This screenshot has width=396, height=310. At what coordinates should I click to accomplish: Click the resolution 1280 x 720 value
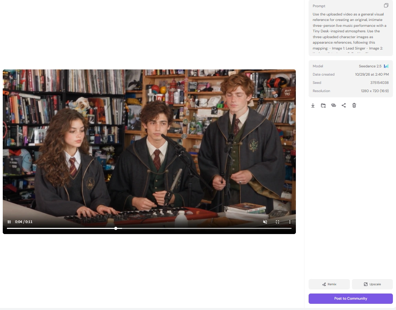375,91
